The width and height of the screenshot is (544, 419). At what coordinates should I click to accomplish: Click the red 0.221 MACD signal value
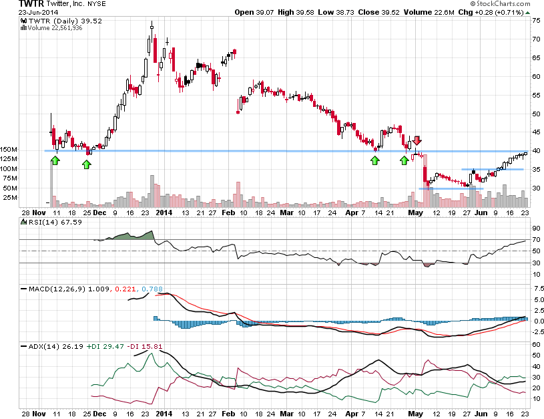point(125,289)
